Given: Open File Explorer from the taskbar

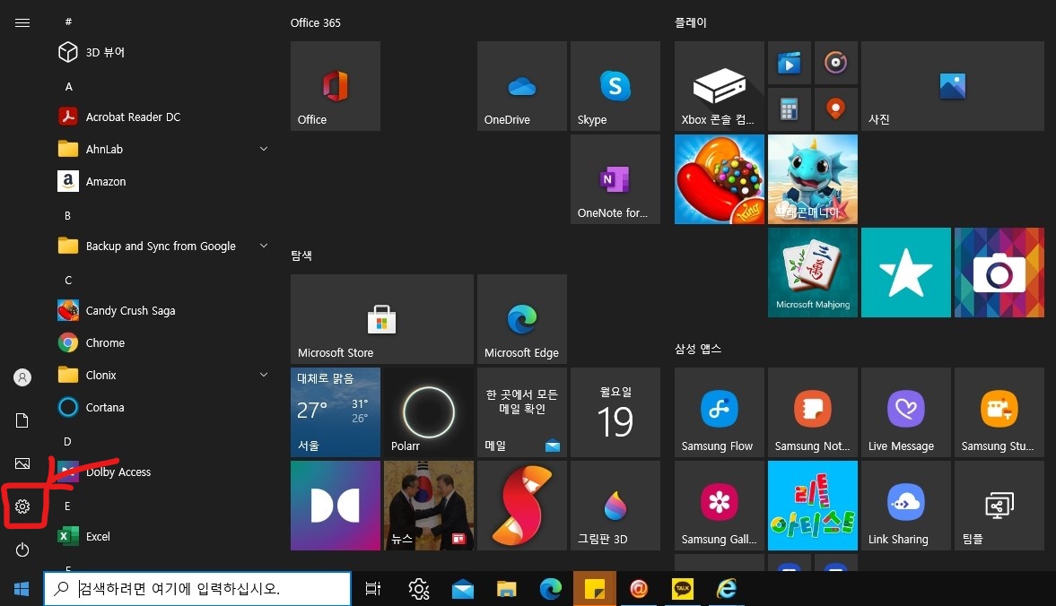Looking at the screenshot, I should pyautogui.click(x=506, y=589).
